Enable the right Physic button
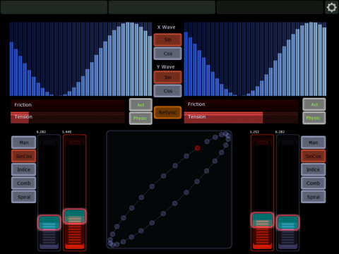This screenshot has width=339, height=254. (314, 118)
